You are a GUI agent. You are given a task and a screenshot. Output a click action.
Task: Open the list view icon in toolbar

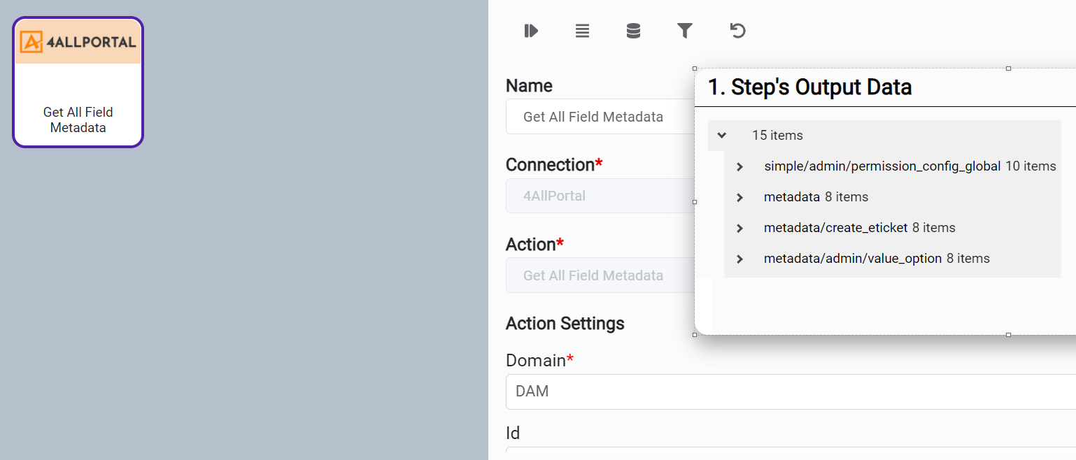[582, 31]
